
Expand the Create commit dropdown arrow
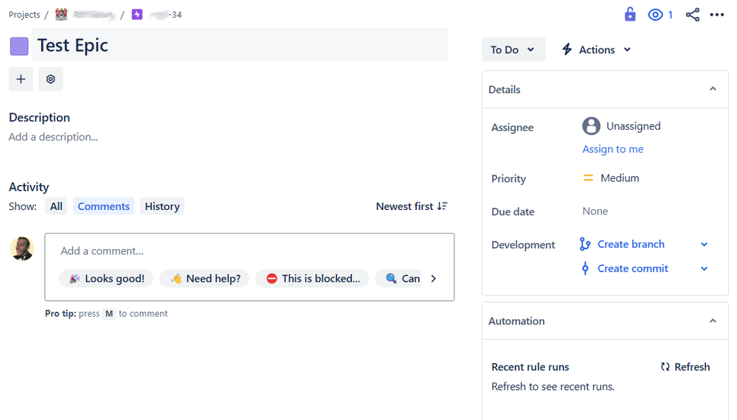[x=704, y=269]
